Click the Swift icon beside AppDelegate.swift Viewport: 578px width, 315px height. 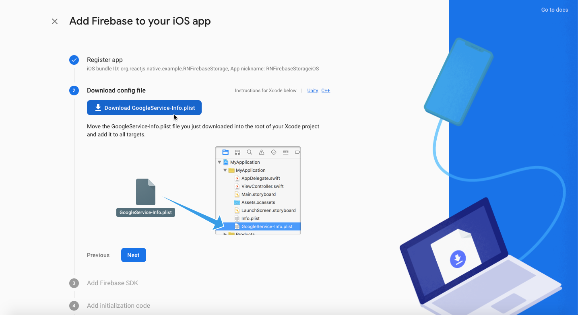[x=237, y=178]
